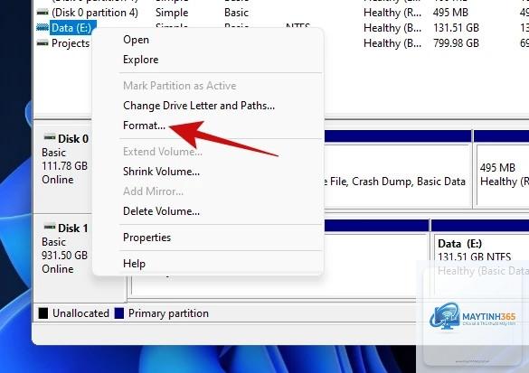
Task: Click Help in the context menu
Action: [134, 264]
